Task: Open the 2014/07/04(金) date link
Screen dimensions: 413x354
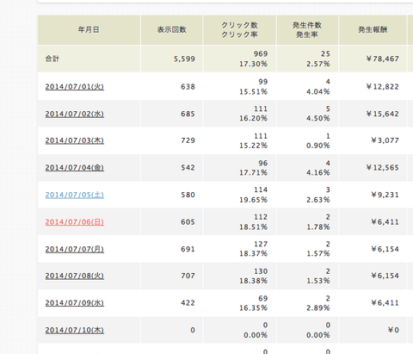Action: [75, 167]
